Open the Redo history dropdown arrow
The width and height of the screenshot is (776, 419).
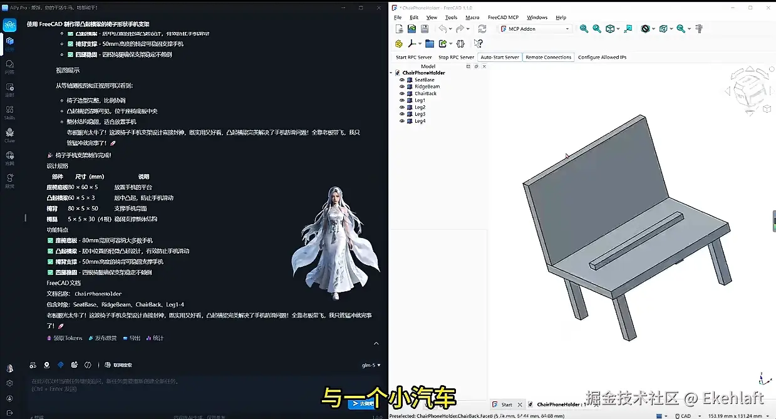coord(468,29)
